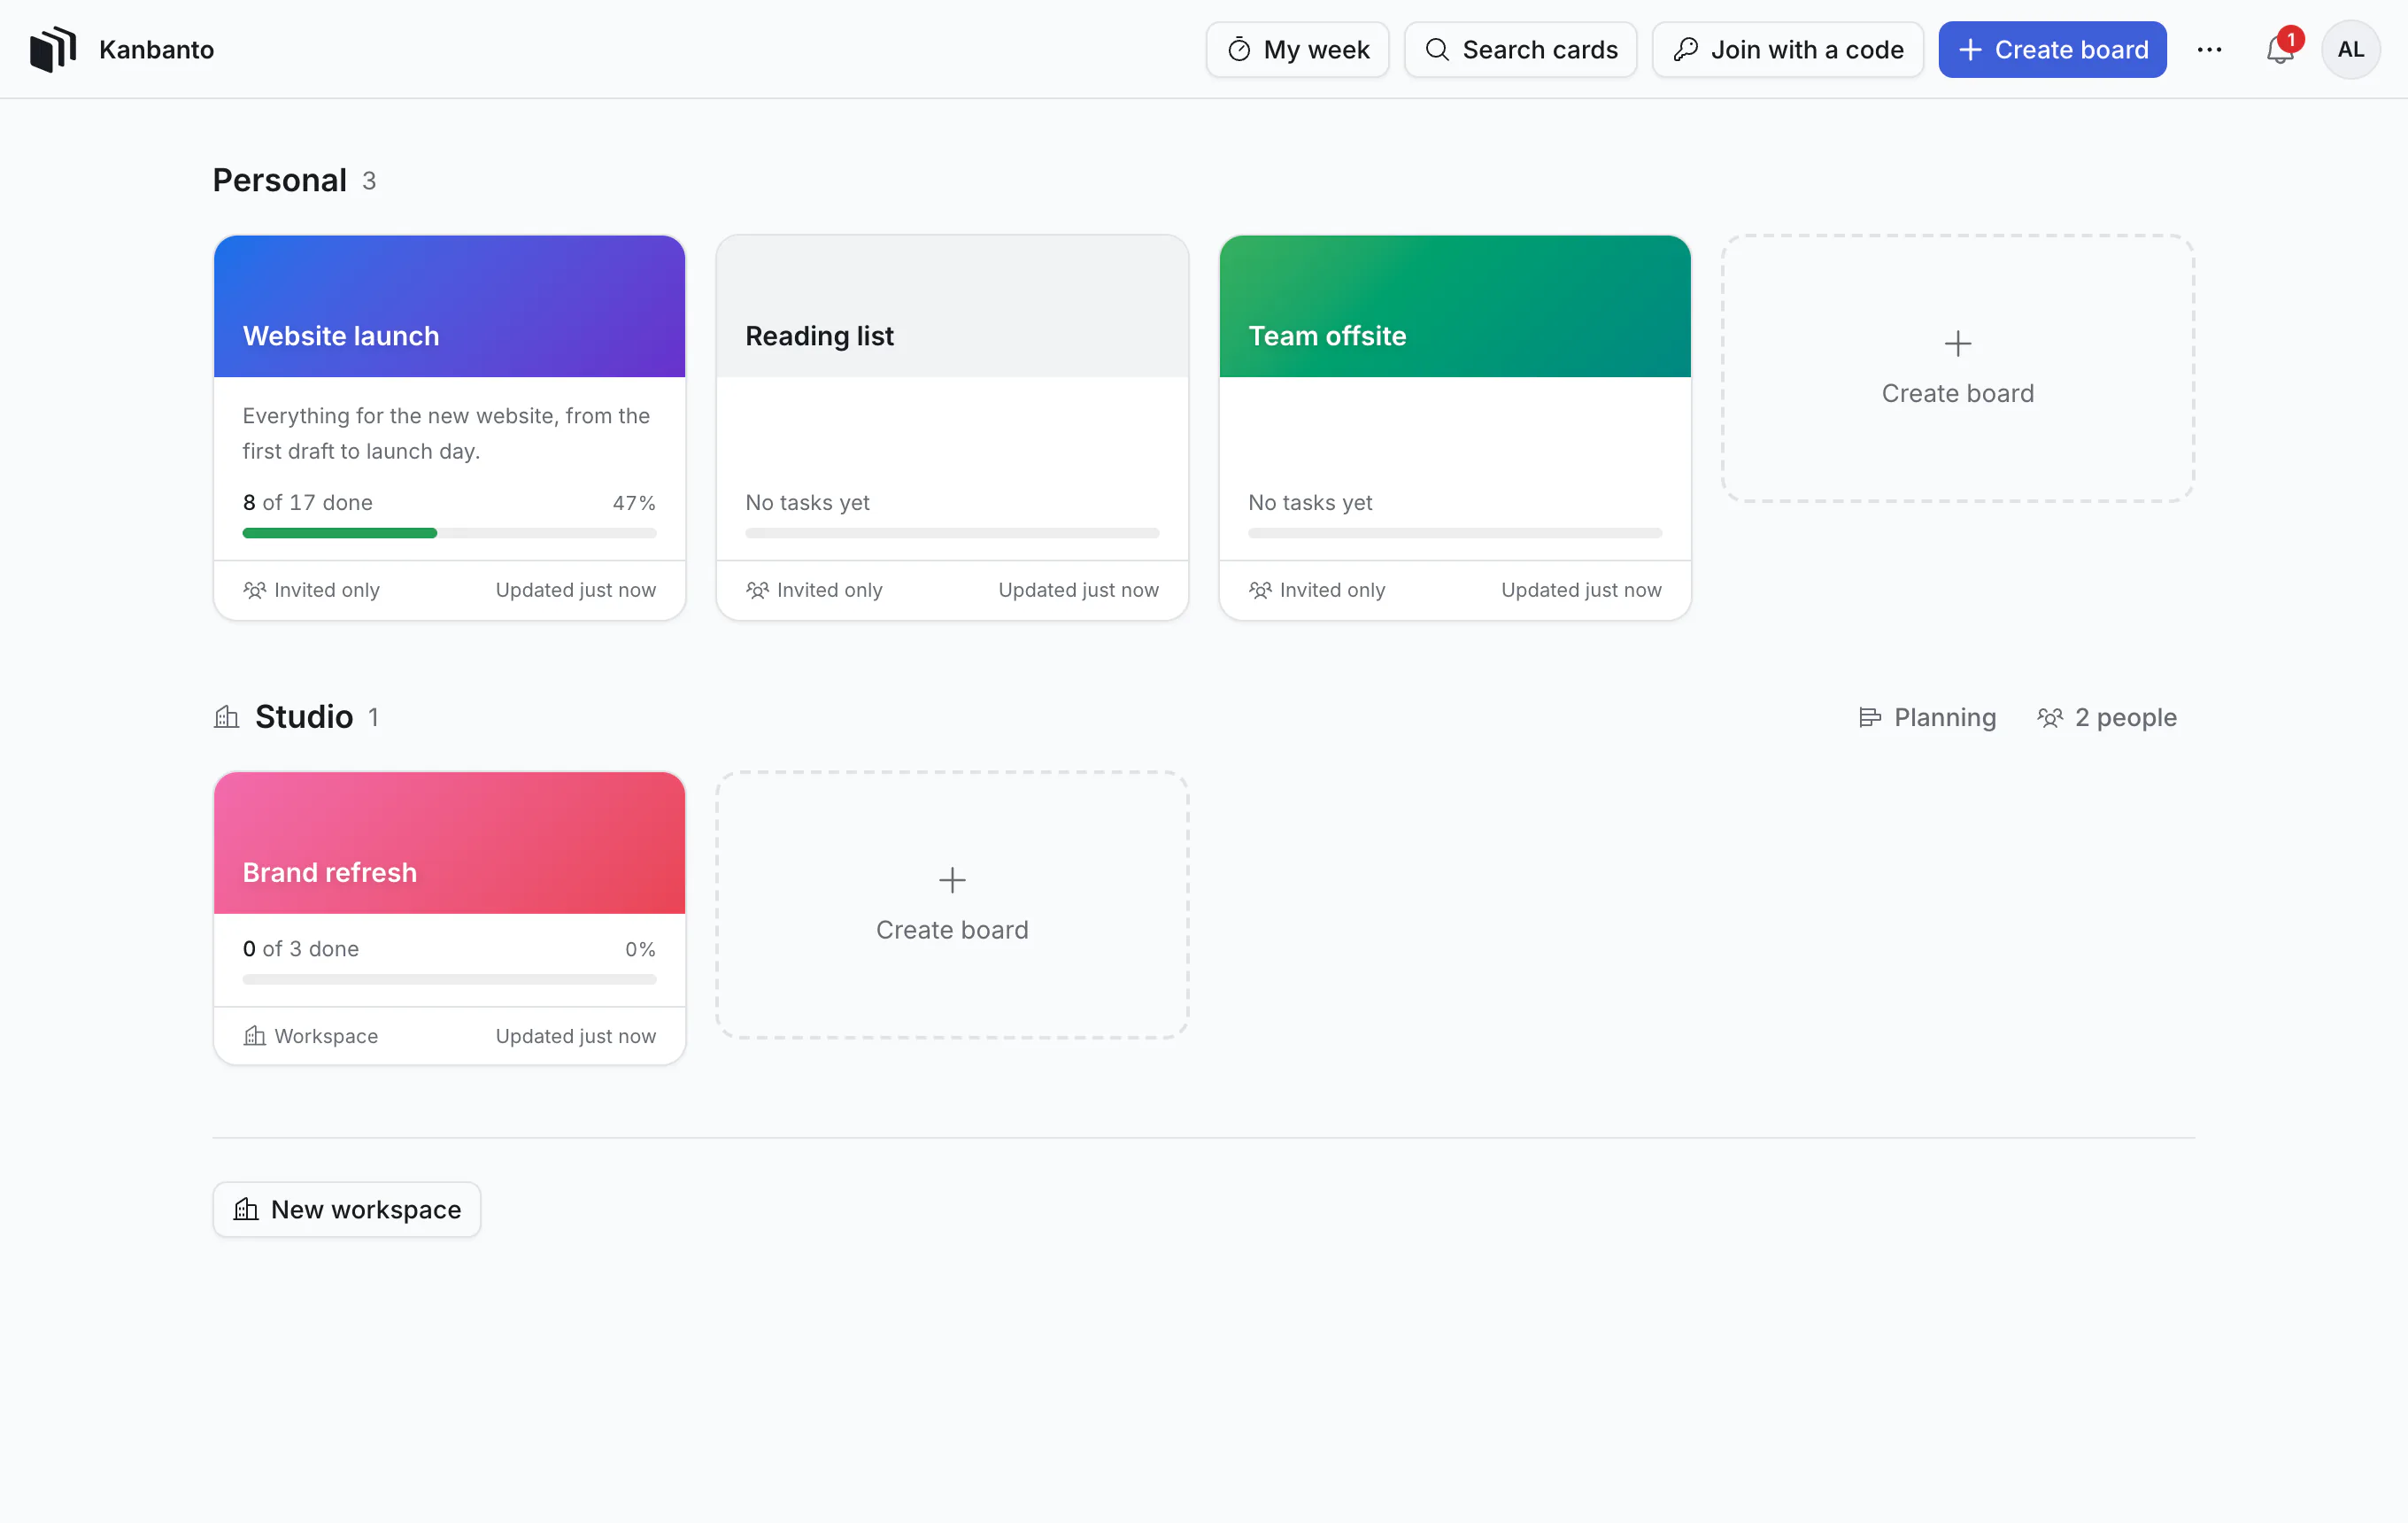Click the Kanbanto app name
The height and width of the screenshot is (1523, 2408).
pos(156,49)
